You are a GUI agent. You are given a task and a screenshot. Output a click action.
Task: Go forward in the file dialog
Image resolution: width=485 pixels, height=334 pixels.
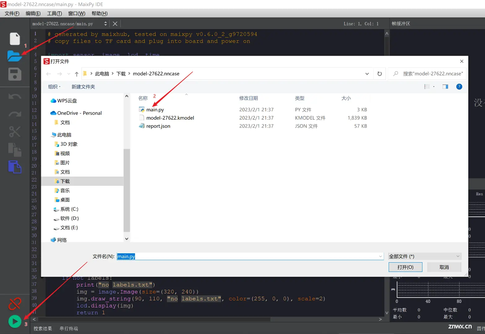[59, 74]
